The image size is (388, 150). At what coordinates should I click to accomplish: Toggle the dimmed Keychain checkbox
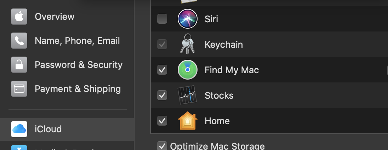(162, 44)
